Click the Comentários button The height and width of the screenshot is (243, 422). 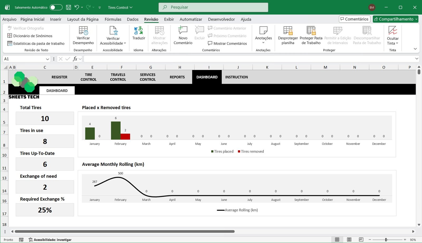pyautogui.click(x=354, y=19)
